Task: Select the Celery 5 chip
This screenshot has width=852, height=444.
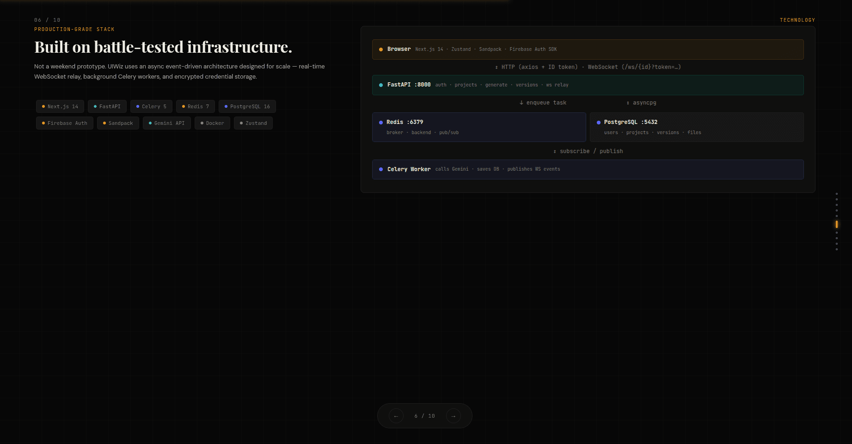Action: [x=151, y=106]
